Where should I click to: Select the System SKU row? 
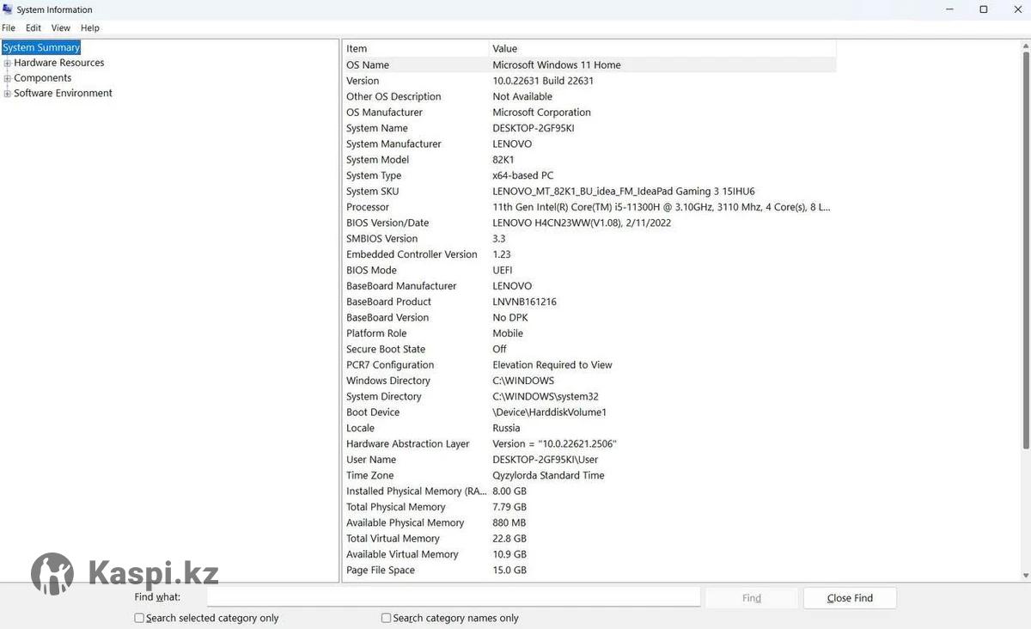[x=589, y=192]
